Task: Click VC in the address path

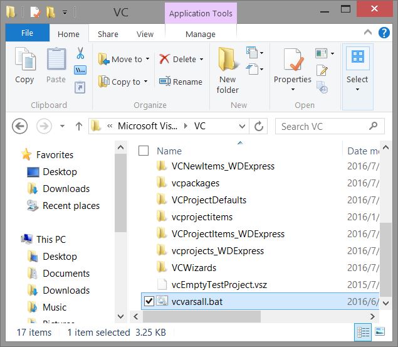Action: 200,126
